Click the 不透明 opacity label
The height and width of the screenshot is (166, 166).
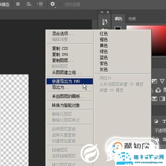coord(160,130)
